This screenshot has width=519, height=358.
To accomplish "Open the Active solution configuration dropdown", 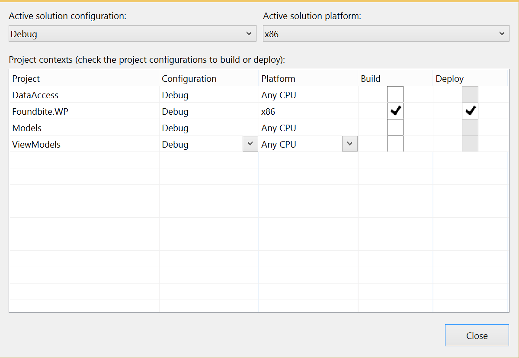I will [x=132, y=34].
